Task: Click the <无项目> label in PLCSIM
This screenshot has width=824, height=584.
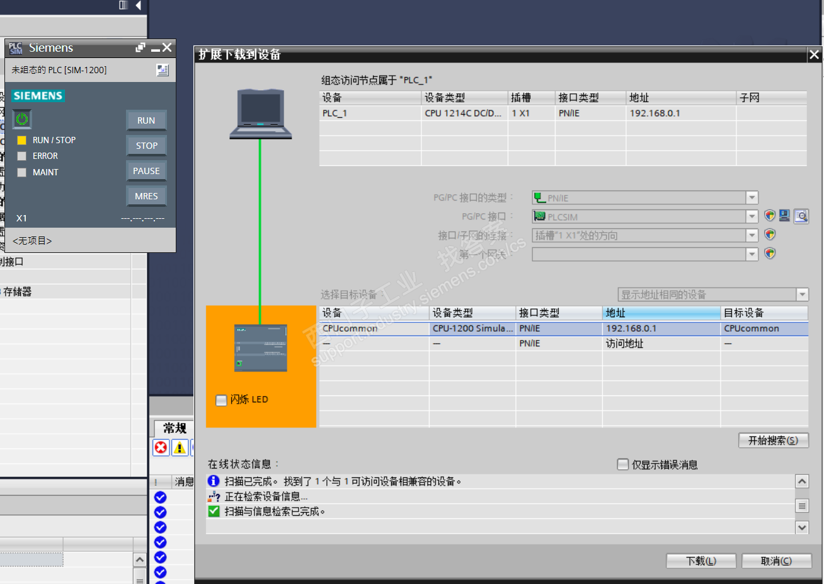Action: pyautogui.click(x=32, y=240)
